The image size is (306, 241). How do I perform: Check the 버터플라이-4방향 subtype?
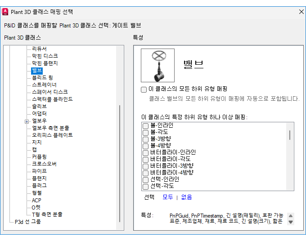point(146,173)
